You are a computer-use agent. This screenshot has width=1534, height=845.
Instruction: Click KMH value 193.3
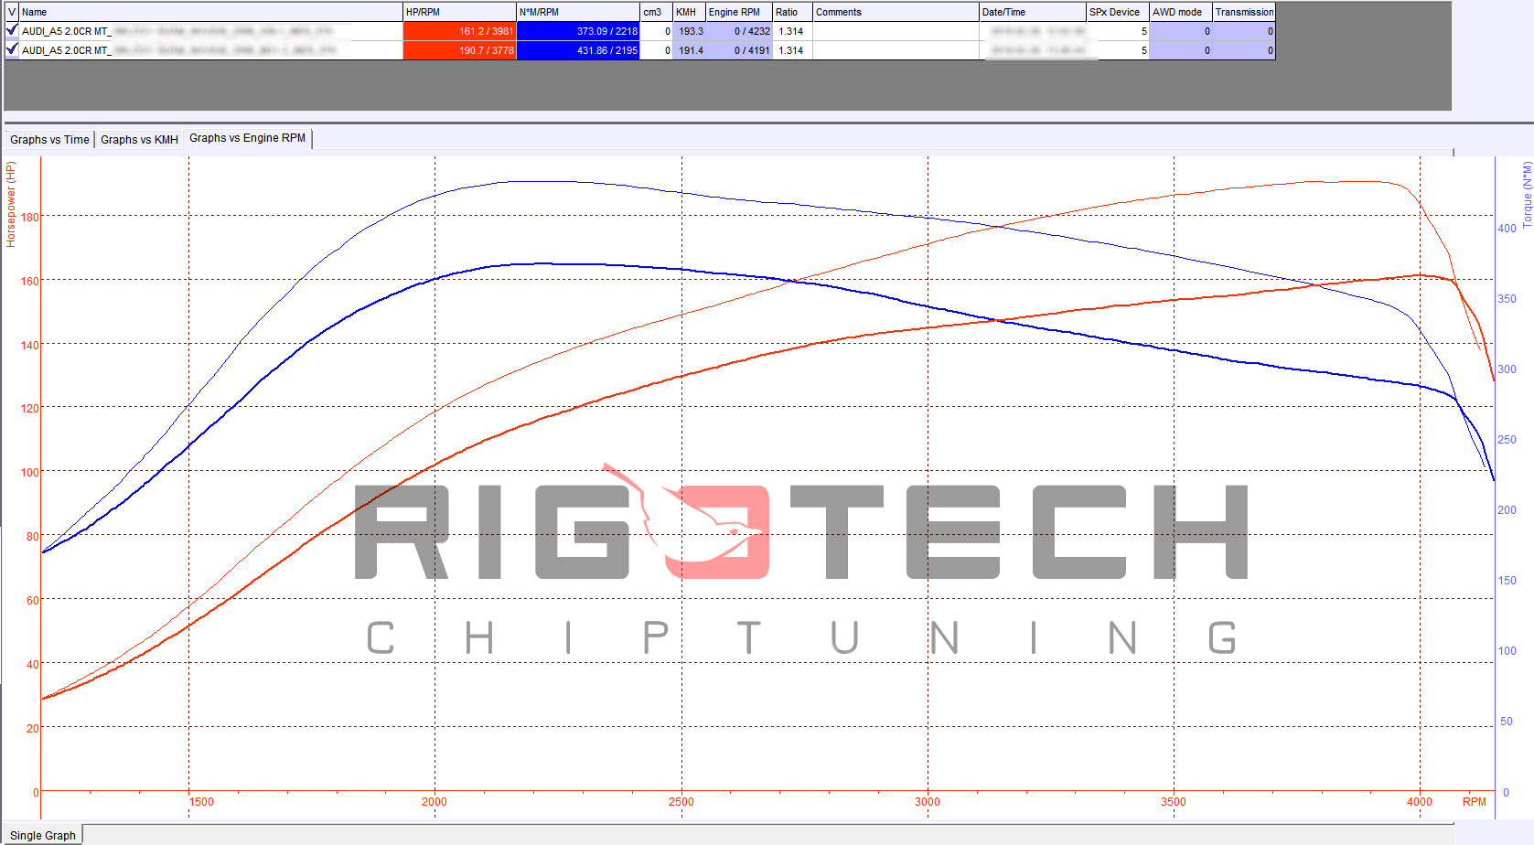[689, 31]
